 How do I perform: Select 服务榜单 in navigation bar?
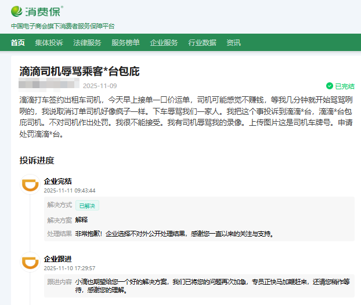click(125, 42)
